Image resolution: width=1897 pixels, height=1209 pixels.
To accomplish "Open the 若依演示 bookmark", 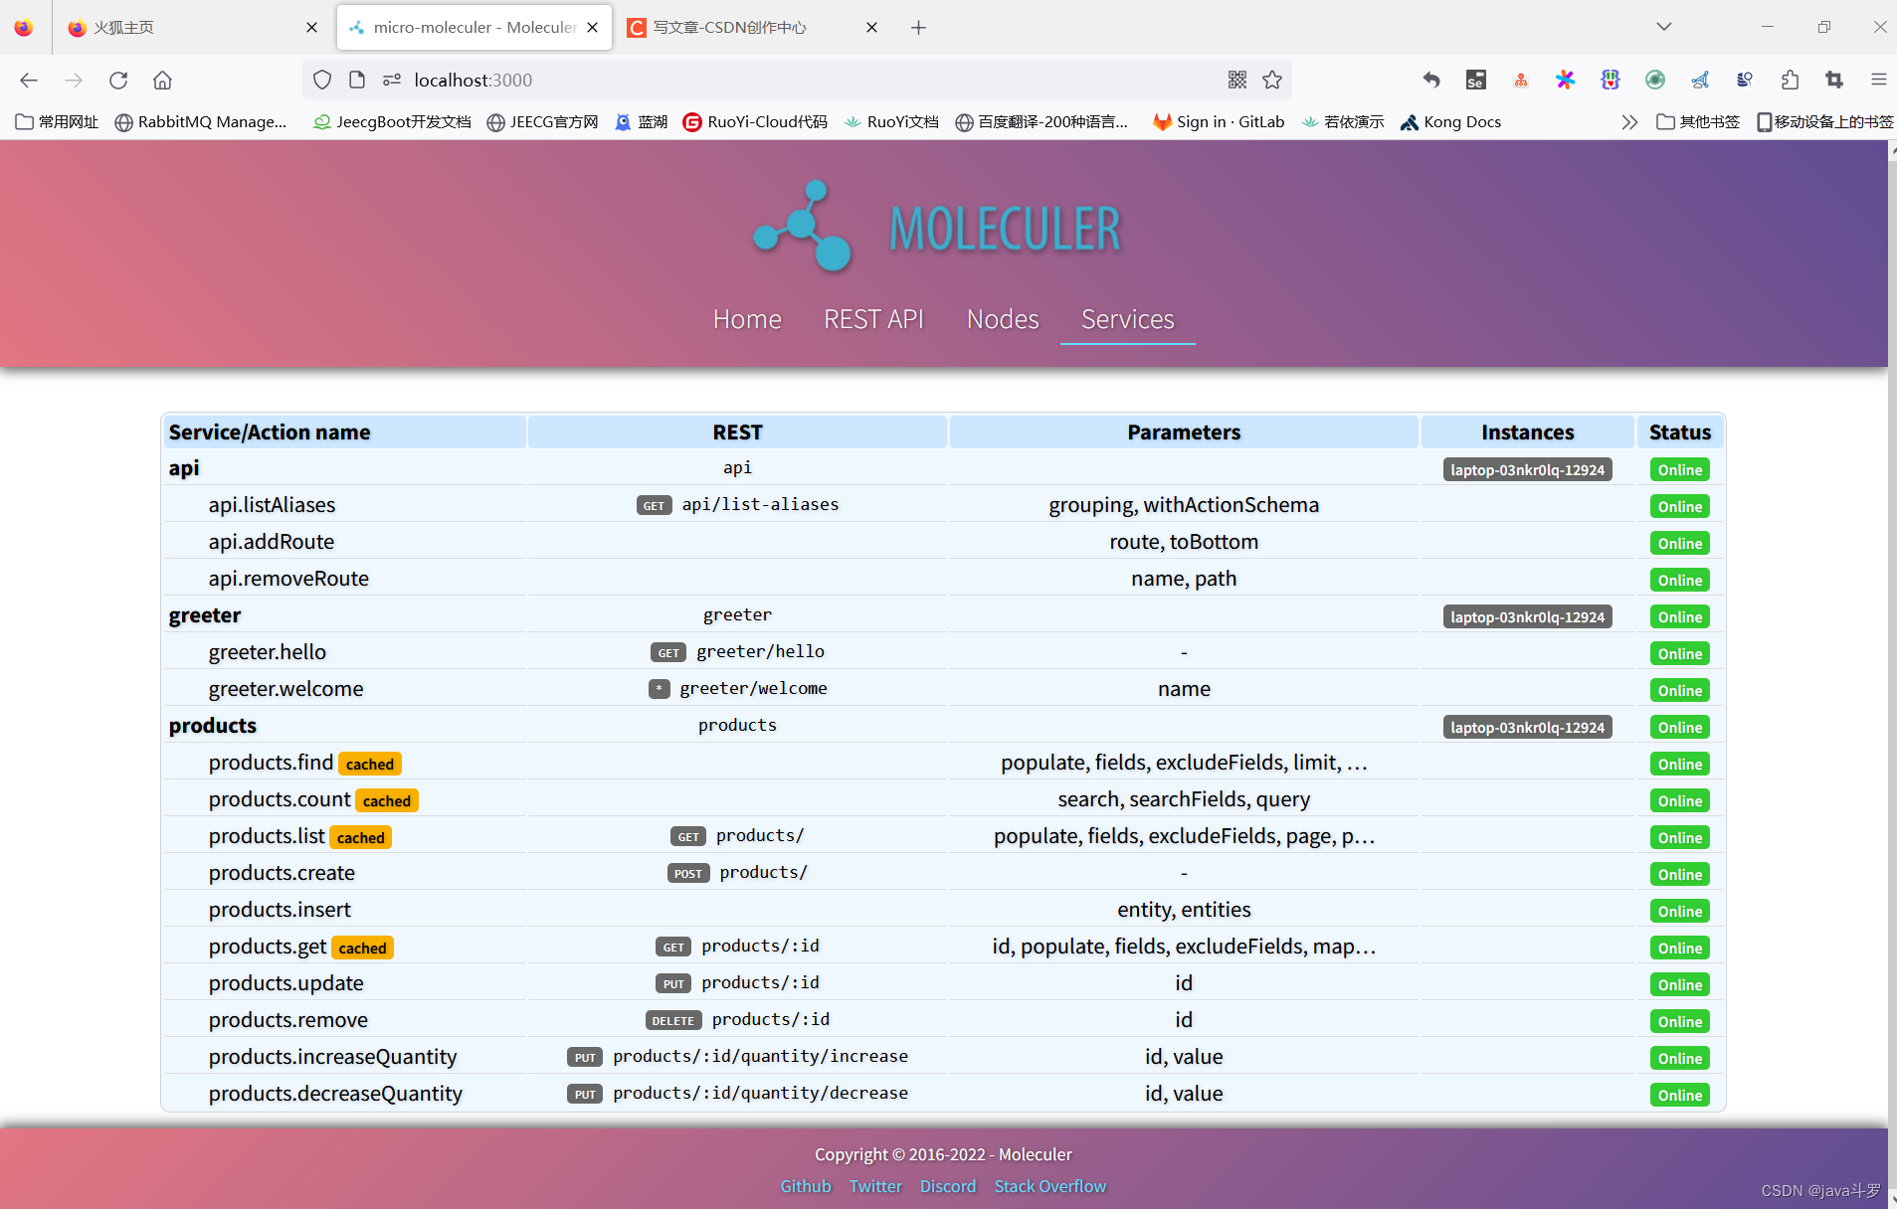I will click(1342, 122).
